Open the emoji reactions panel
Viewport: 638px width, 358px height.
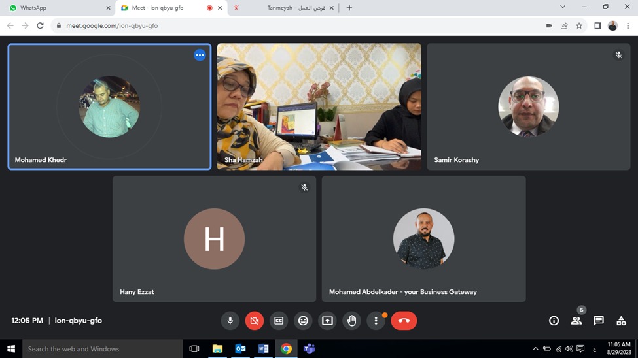(x=303, y=321)
